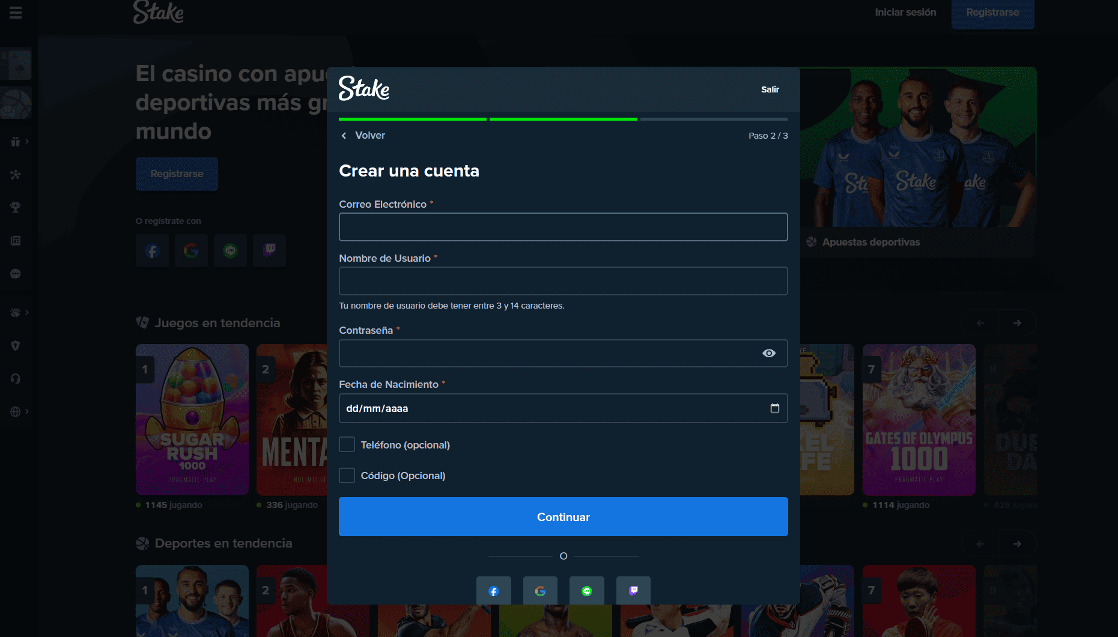Open the chat bubble sidebar icon
The height and width of the screenshot is (637, 1118).
pos(16,274)
